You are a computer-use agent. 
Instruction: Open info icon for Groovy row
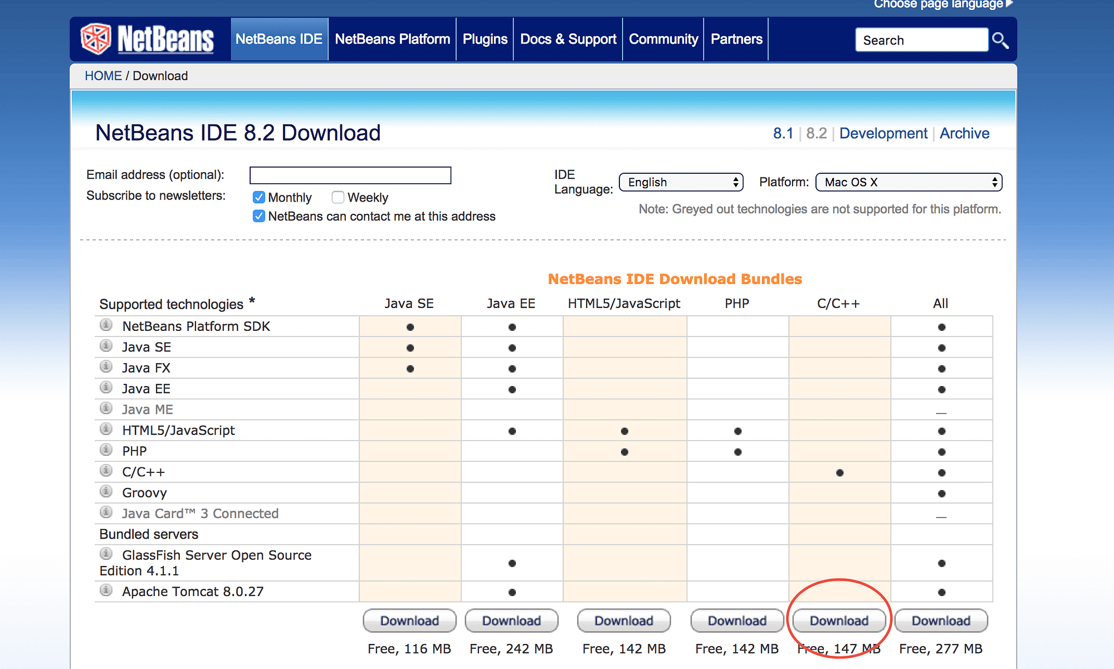pos(106,491)
